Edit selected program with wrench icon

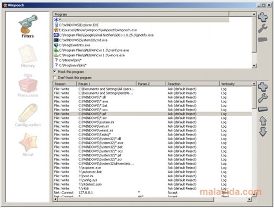point(262,29)
